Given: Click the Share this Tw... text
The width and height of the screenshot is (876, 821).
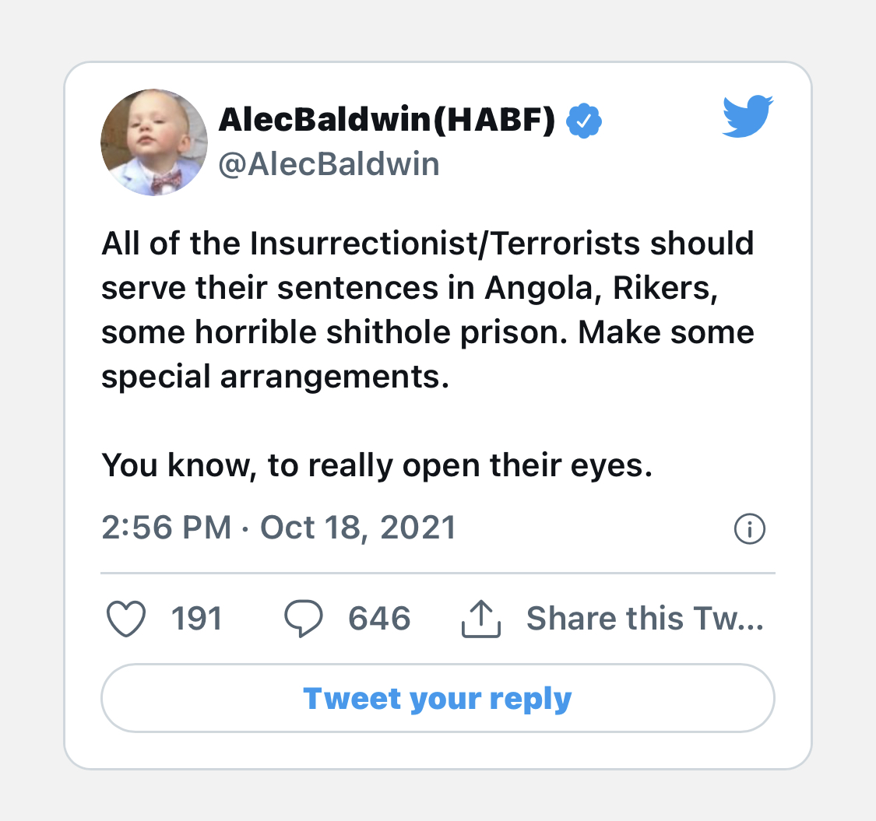Looking at the screenshot, I should pos(645,619).
